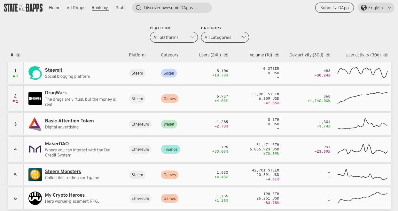The image size is (398, 211).
Task: Click the Social category tag for Steemit
Action: click(x=169, y=73)
